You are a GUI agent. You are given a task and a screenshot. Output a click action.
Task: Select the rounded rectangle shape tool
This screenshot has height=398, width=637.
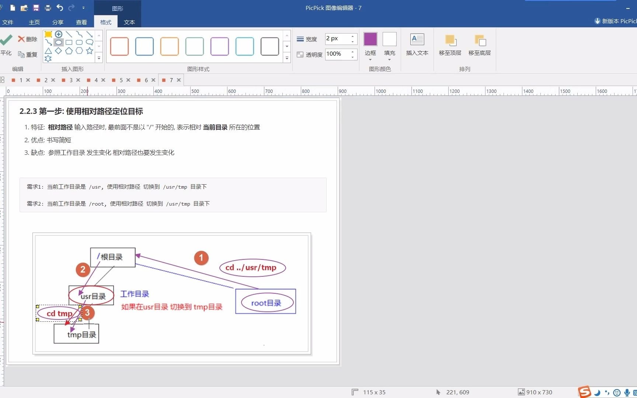79,42
